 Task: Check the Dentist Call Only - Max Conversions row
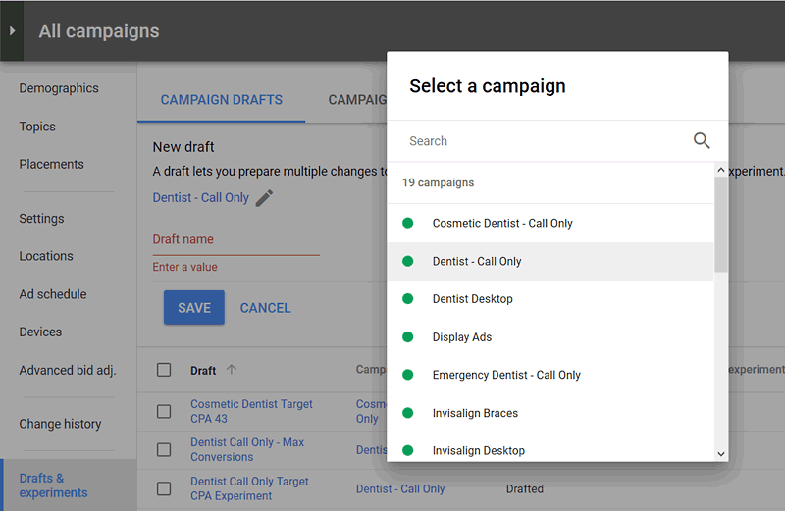point(164,449)
